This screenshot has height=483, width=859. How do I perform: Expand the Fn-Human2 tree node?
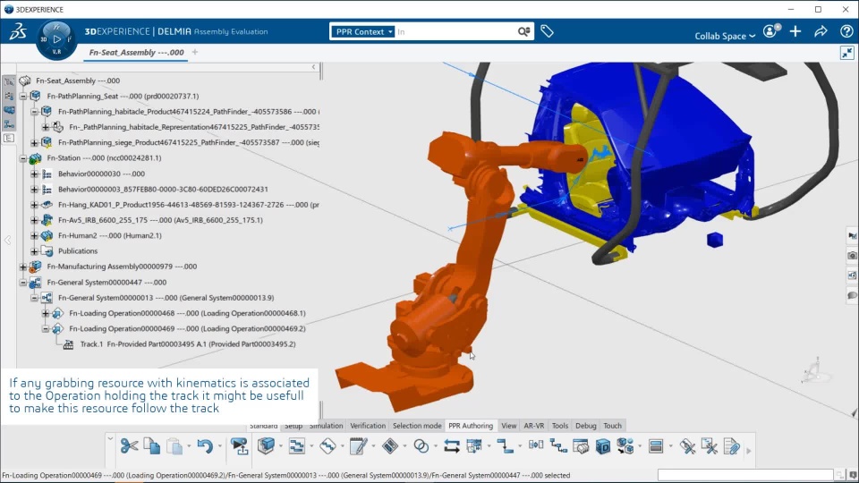click(34, 235)
